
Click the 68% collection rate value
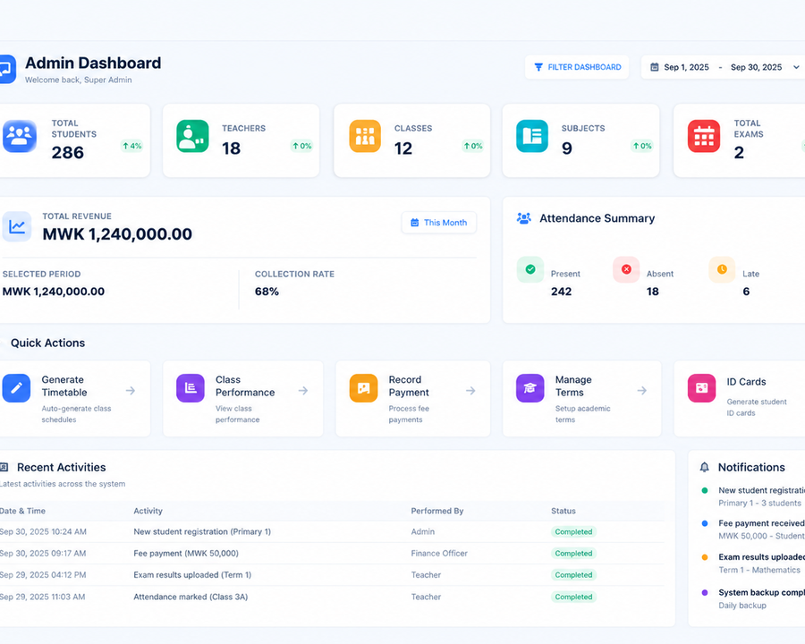267,292
